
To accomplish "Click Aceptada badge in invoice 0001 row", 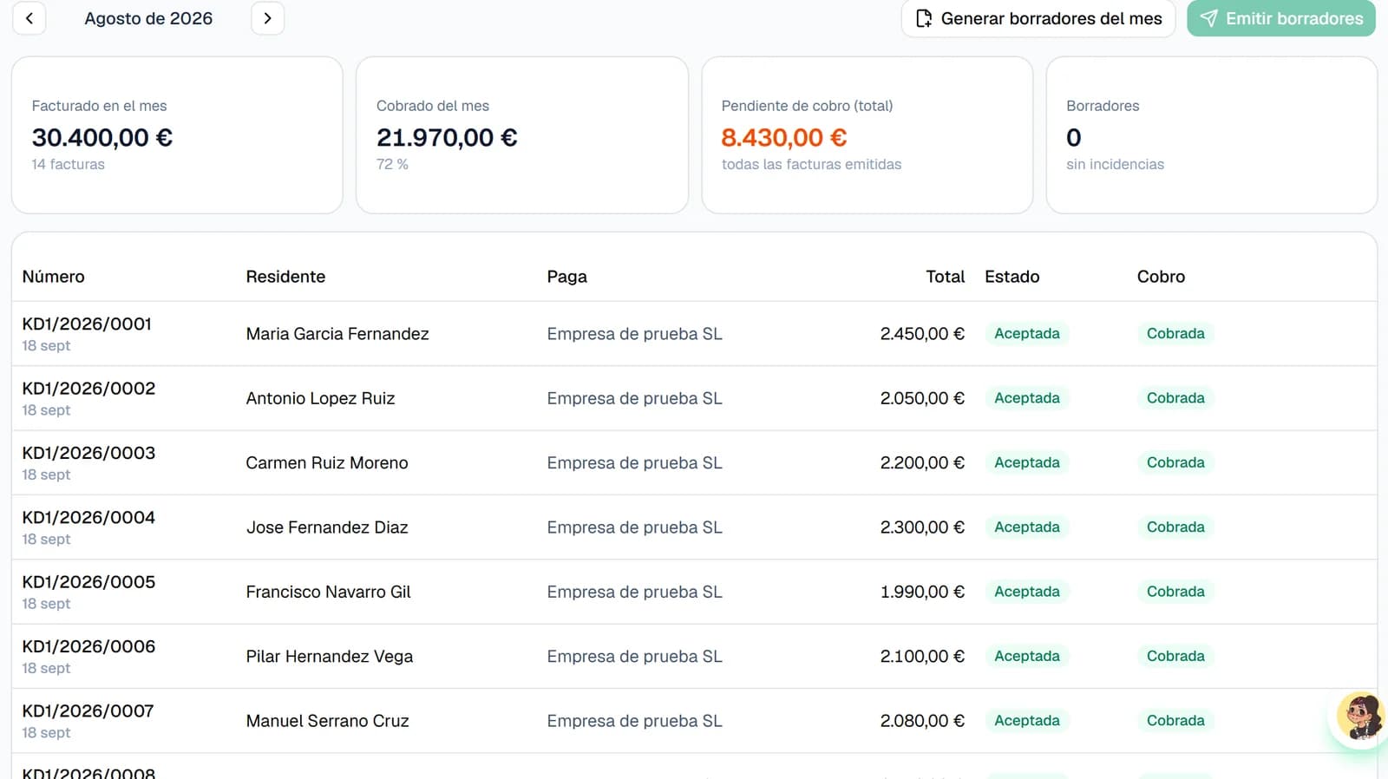I will [x=1027, y=334].
